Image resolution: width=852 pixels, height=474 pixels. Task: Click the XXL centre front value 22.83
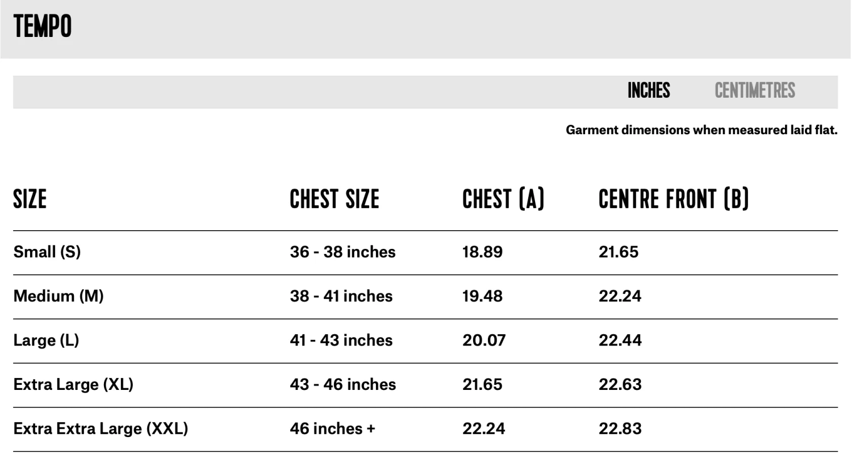620,429
